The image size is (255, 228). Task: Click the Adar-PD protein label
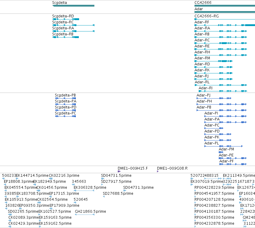[212, 132]
